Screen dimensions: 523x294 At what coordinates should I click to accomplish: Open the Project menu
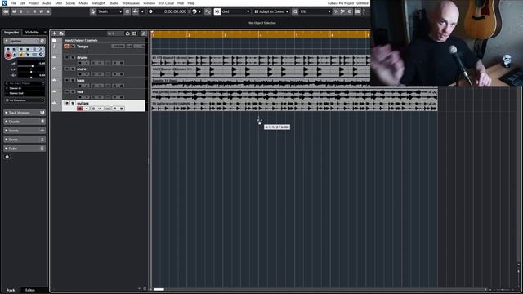34,3
